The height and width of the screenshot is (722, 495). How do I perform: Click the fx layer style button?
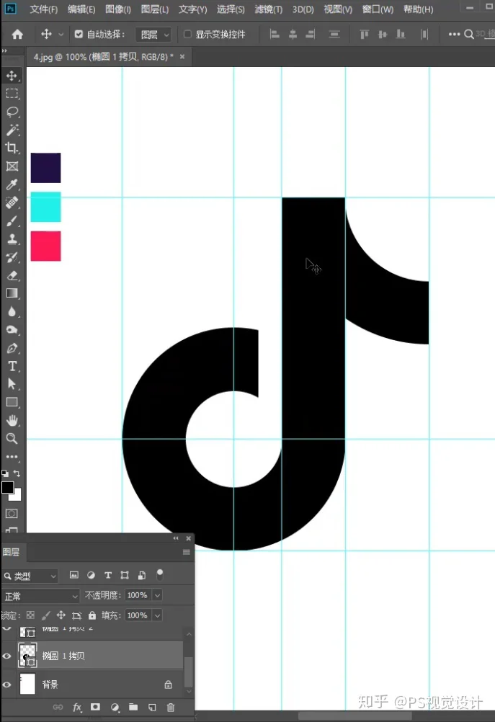click(x=77, y=708)
